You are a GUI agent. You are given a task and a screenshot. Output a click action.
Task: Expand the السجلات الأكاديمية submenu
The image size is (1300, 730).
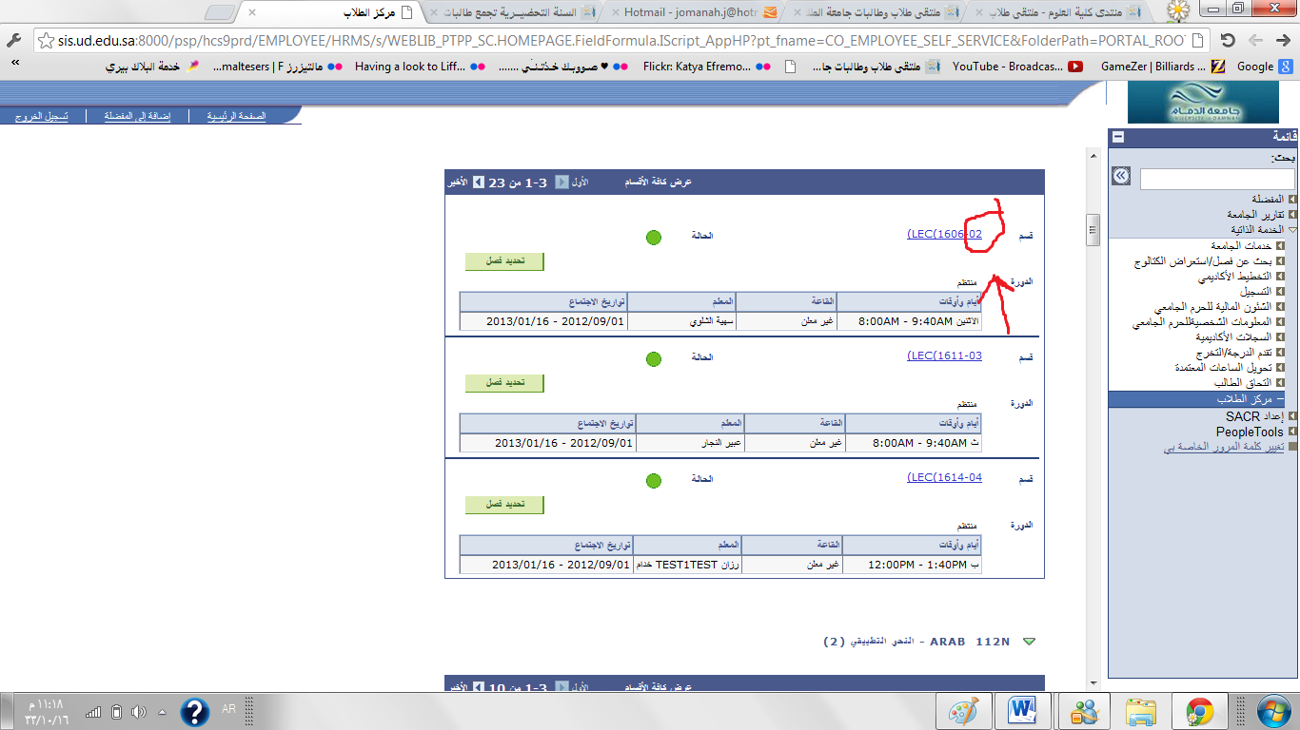(x=1280, y=336)
